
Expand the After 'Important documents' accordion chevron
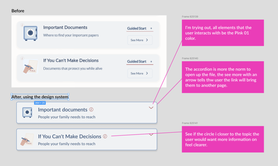tap(151, 108)
